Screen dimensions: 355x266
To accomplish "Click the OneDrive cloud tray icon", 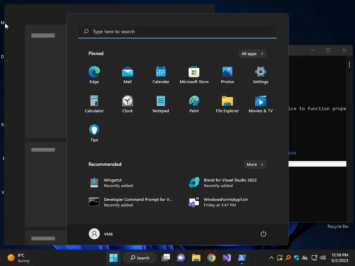I will pos(305,258).
